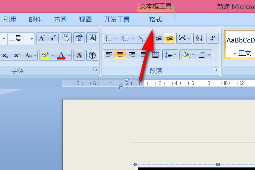
Task: Open the 邮件 ribbon tab
Action: pyautogui.click(x=35, y=20)
